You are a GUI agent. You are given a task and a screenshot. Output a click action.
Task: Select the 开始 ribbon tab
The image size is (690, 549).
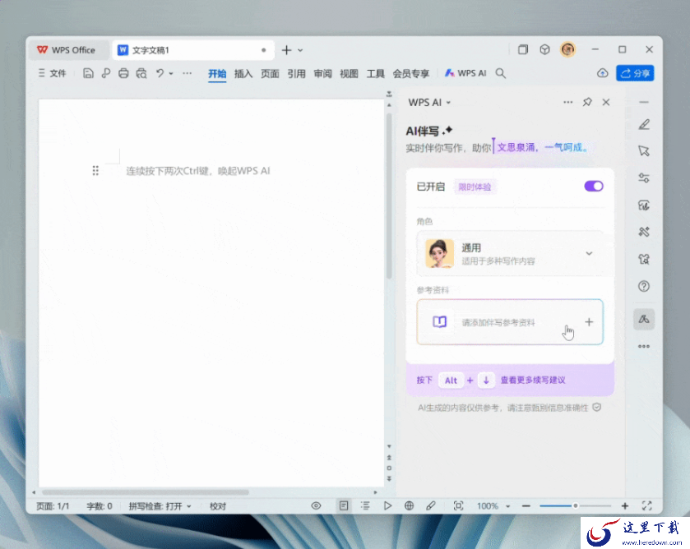click(217, 73)
